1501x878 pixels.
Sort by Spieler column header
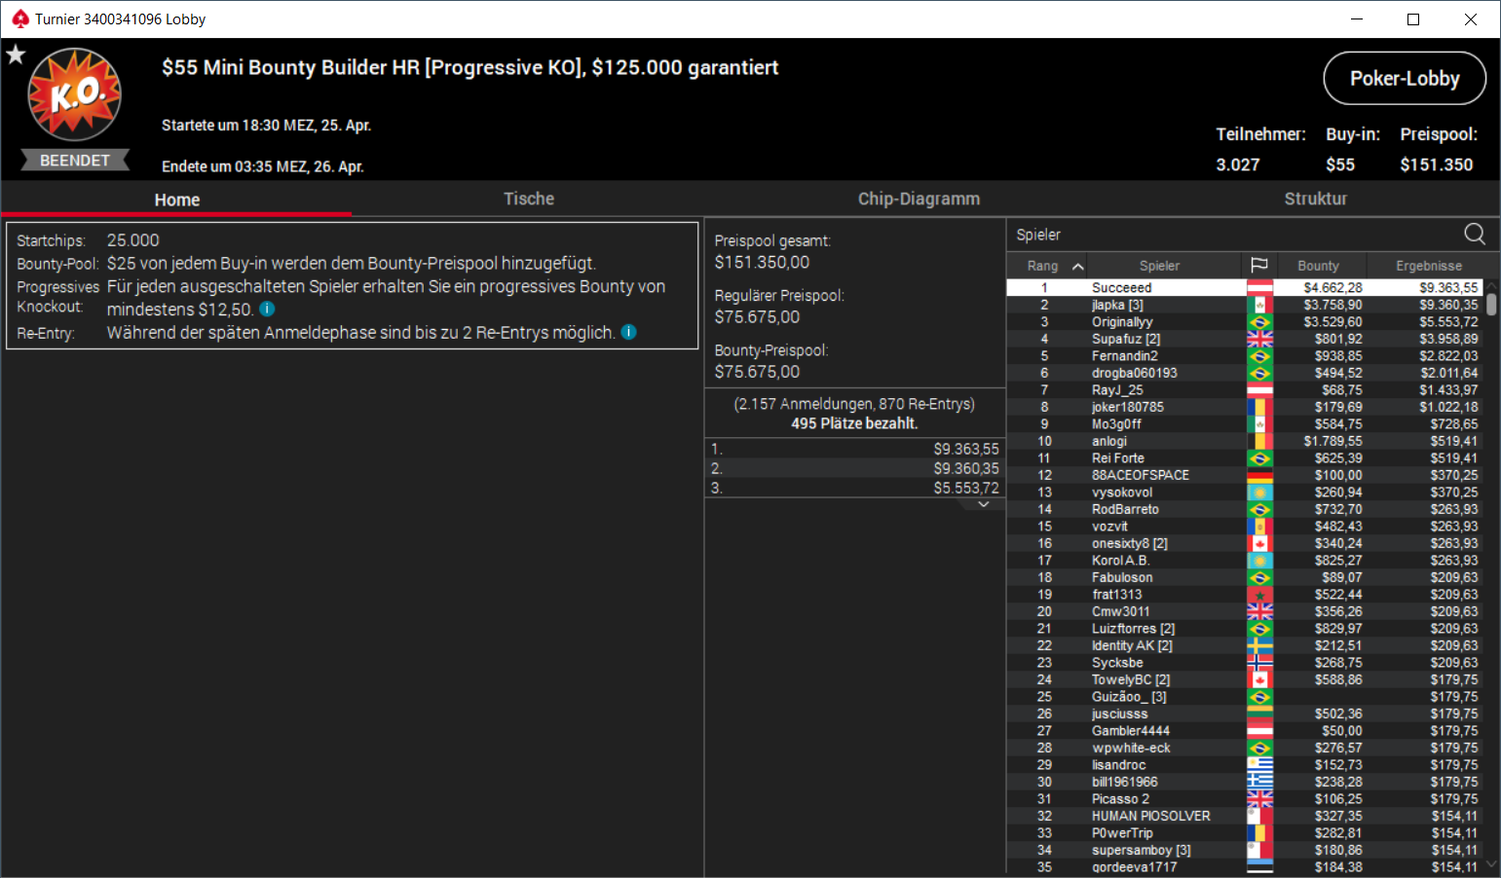pos(1159,265)
